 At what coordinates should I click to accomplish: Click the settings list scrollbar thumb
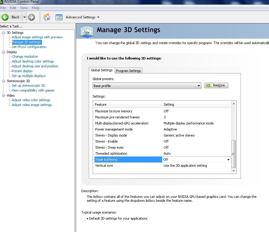point(233,154)
